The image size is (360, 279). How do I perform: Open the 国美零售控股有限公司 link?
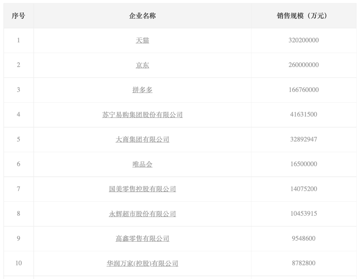(x=142, y=189)
